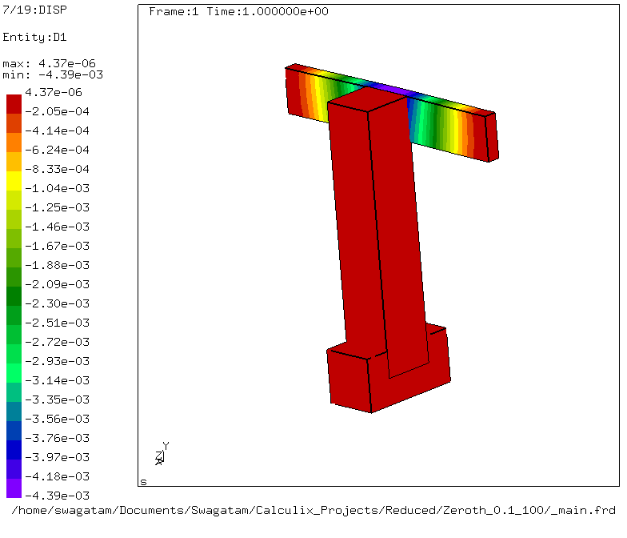Image resolution: width=627 pixels, height=538 pixels.
Task: Click the legend value -1.25e-03
Action: (58, 207)
